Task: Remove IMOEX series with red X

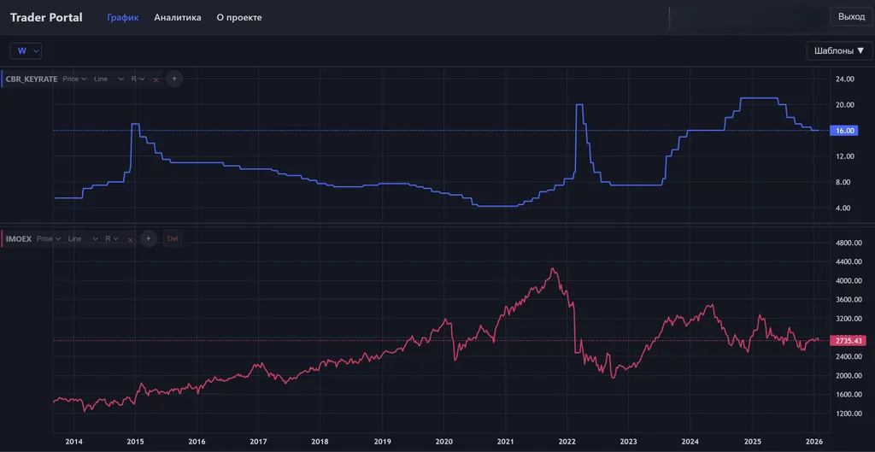Action: tap(130, 240)
